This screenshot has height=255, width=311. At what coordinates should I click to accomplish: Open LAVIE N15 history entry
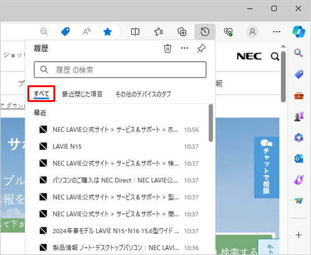click(119, 147)
